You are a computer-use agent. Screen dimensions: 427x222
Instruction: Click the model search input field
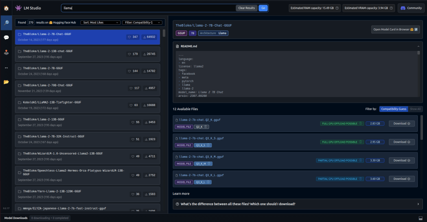(x=148, y=8)
